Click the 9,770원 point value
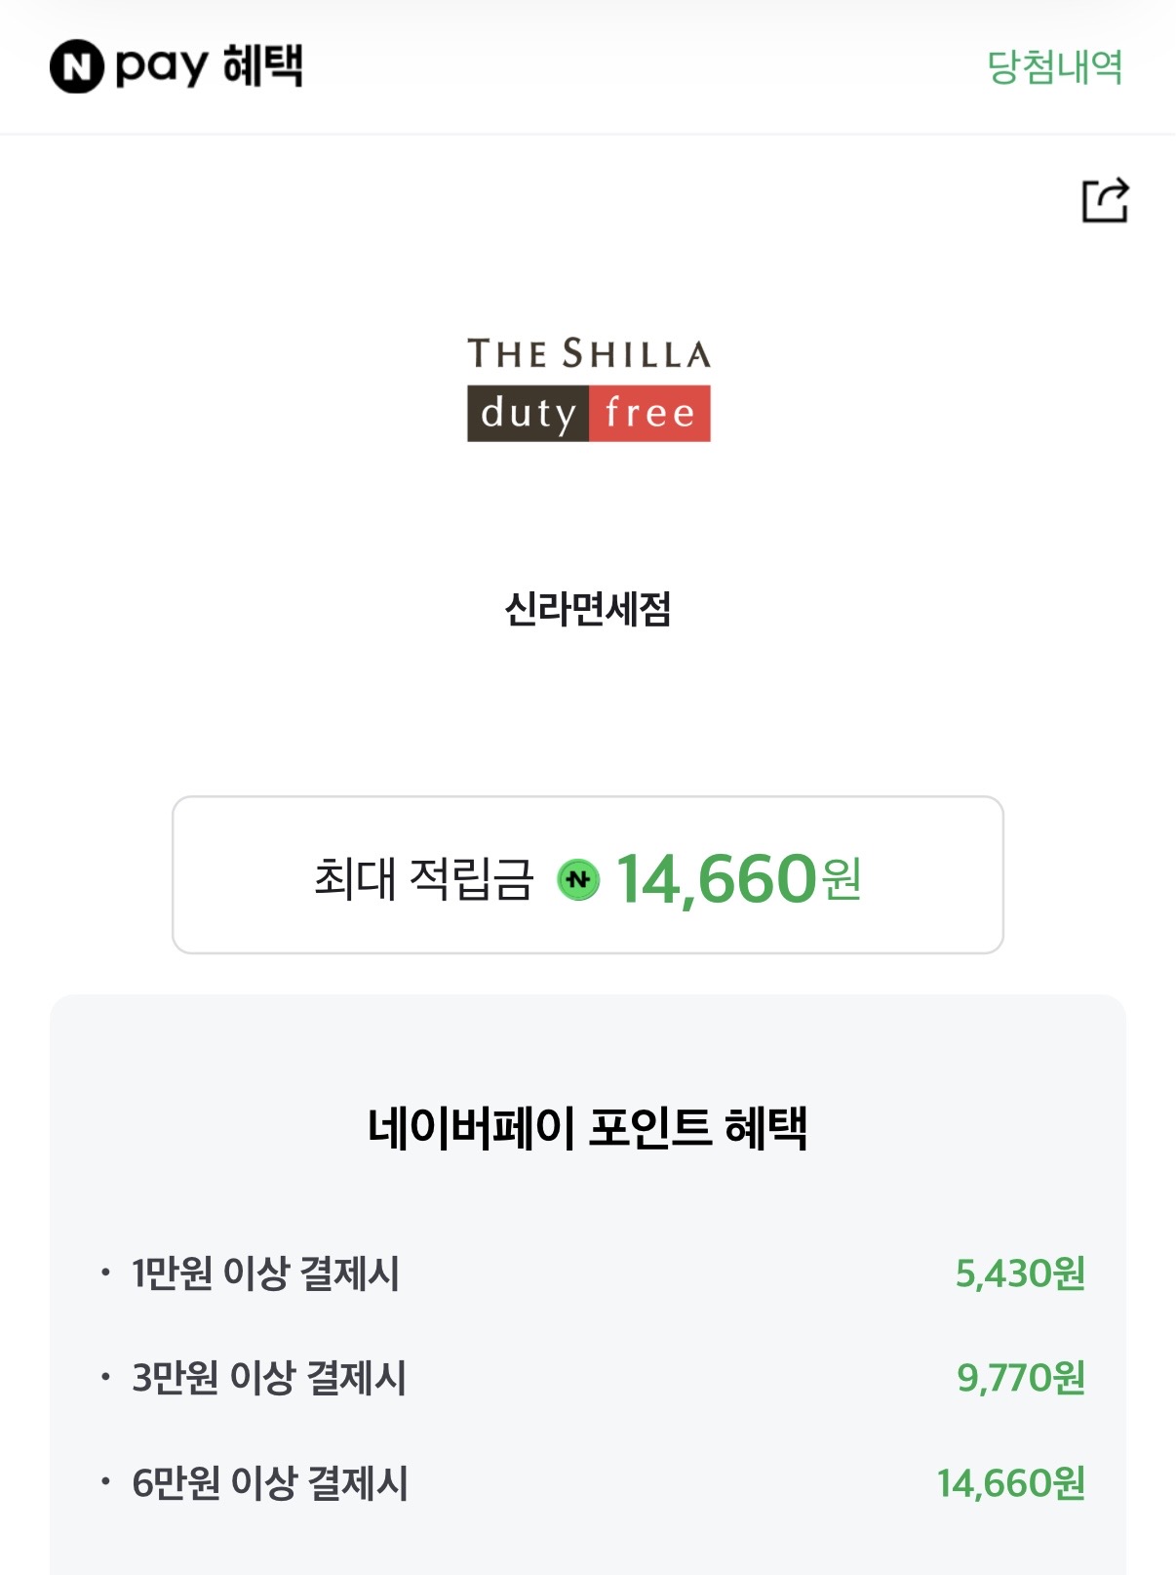Screen dimensions: 1176x1575 click(x=1021, y=1378)
